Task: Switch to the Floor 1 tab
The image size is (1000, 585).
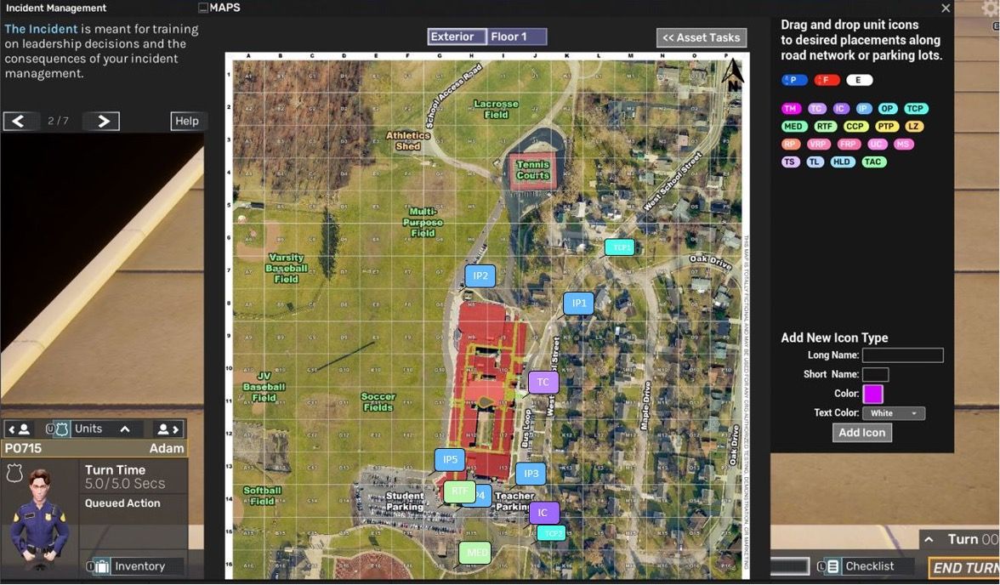Action: (515, 37)
